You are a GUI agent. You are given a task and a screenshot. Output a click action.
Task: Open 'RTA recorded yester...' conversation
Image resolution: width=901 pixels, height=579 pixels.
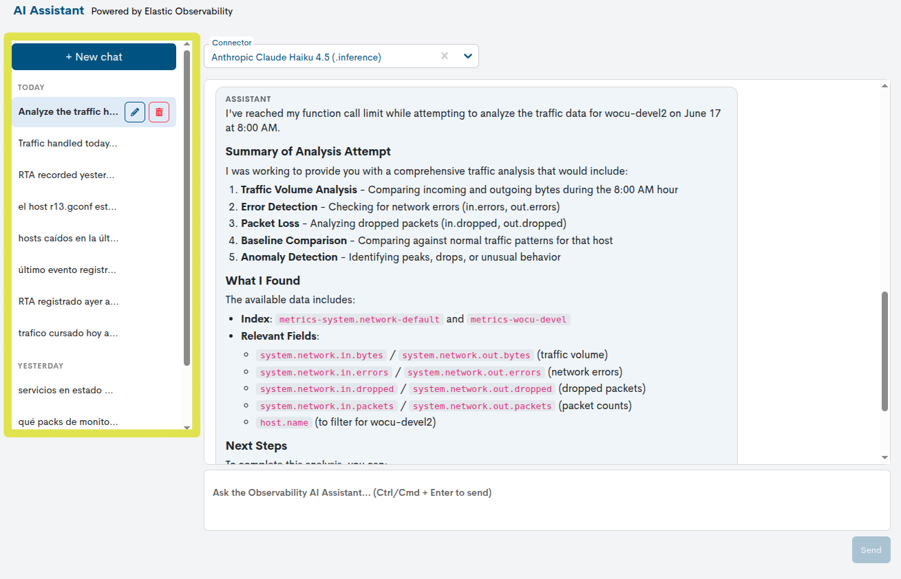click(x=66, y=175)
